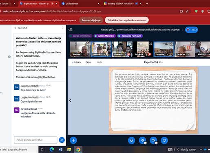Open Task View on the taskbar
The image size is (210, 153).
click(43, 149)
